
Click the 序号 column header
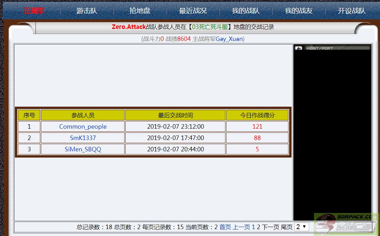(29, 115)
